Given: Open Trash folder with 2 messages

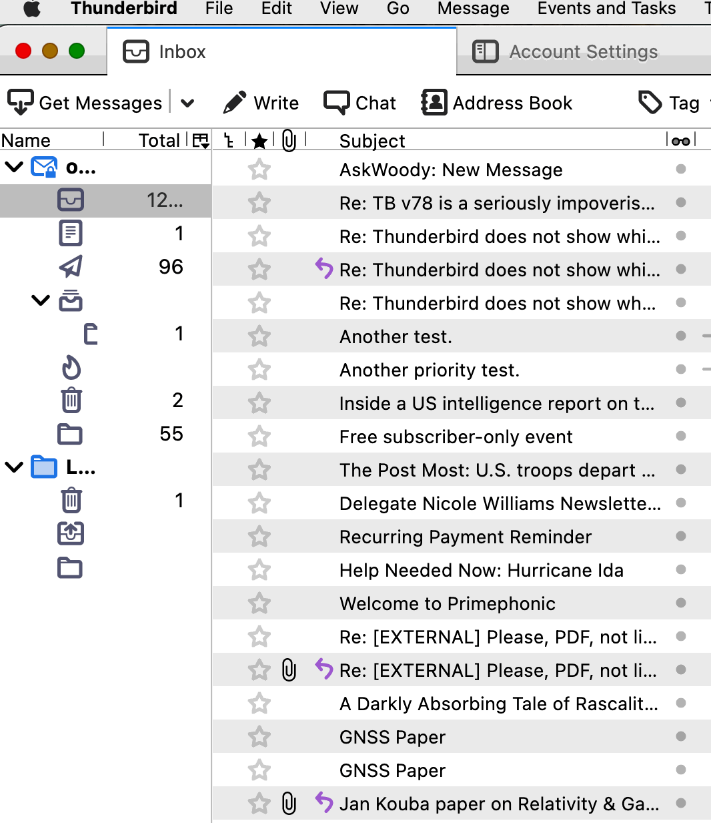Looking at the screenshot, I should [x=71, y=400].
